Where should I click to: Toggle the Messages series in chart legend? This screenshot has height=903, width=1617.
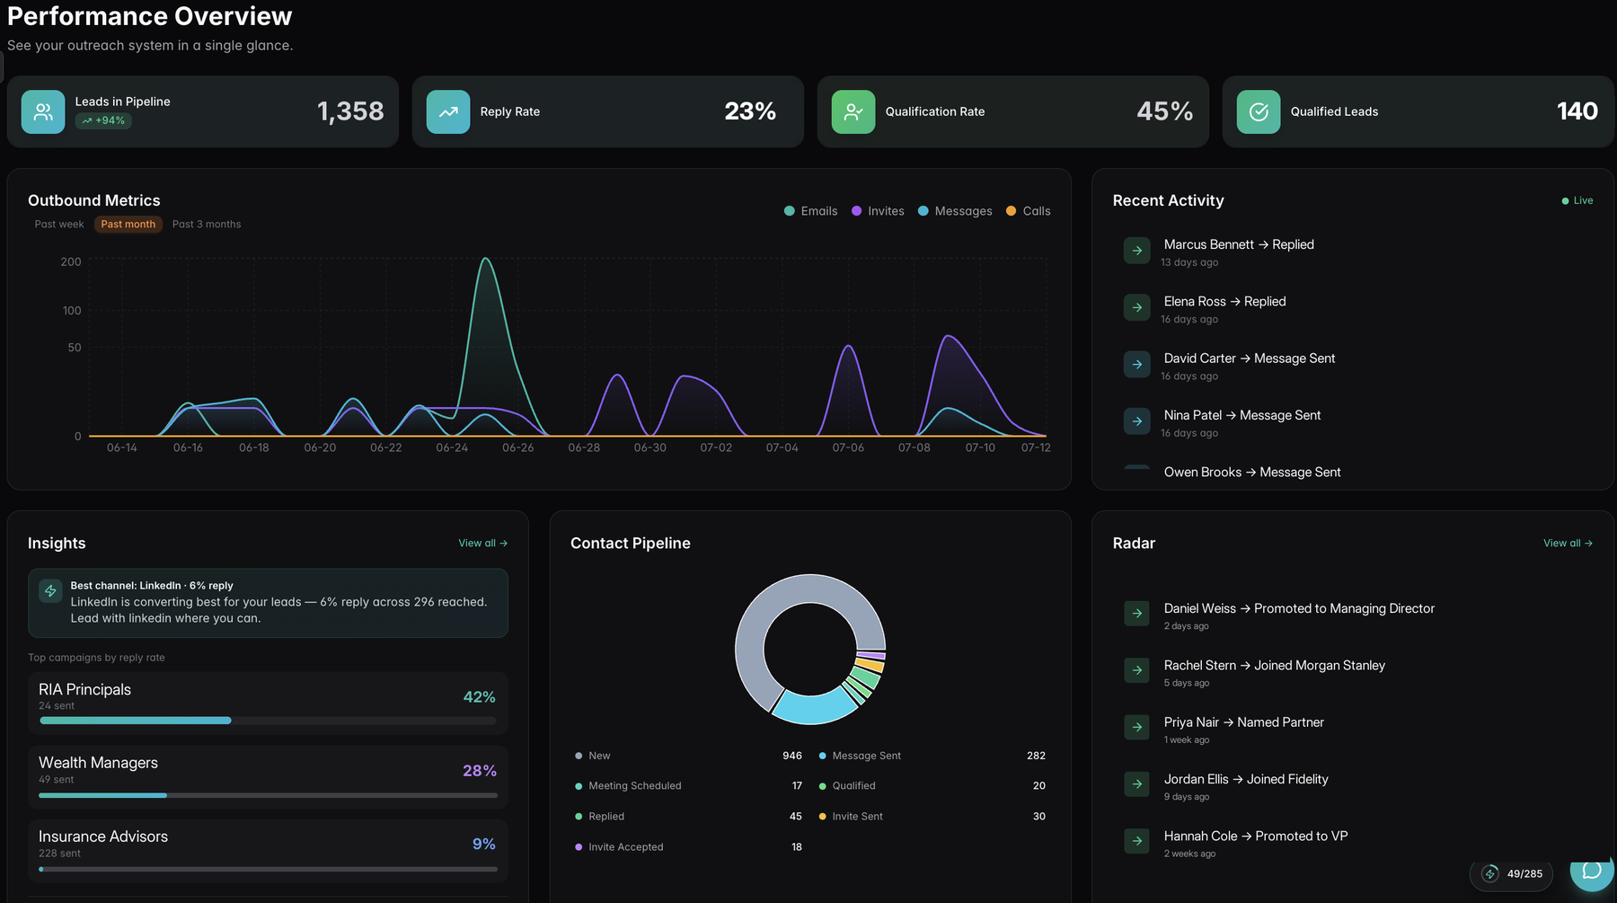(955, 211)
